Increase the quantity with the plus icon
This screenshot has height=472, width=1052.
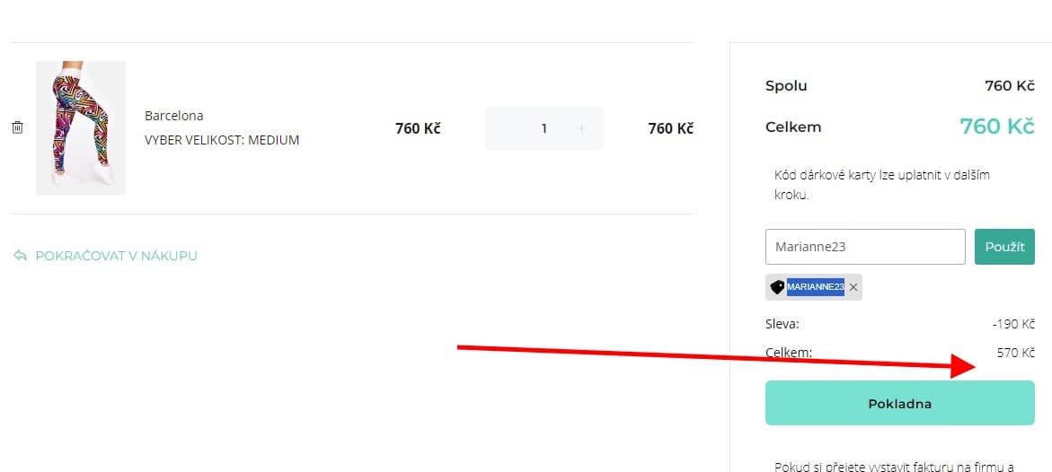pos(581,128)
